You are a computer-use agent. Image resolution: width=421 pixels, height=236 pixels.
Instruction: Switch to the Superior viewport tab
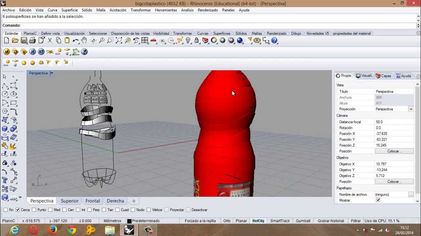click(69, 201)
